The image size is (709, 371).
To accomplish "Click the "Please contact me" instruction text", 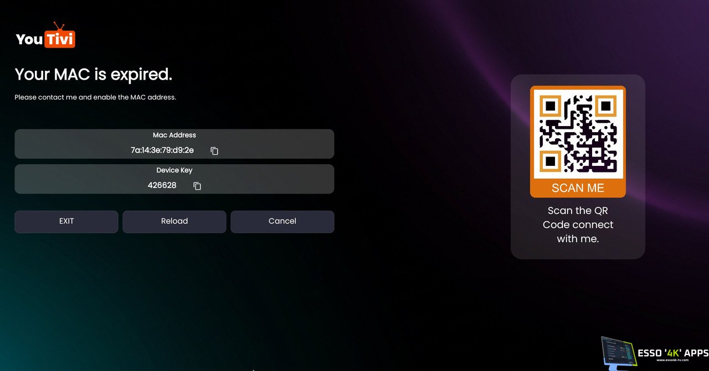I will tap(95, 97).
